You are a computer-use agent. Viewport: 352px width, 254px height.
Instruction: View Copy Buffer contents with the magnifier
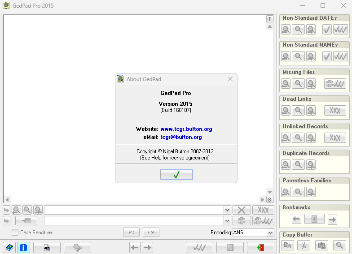tap(339, 245)
